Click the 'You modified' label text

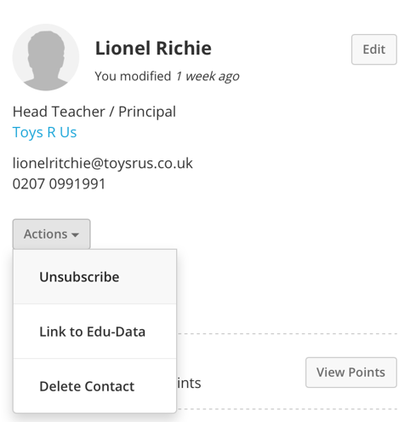pos(133,76)
